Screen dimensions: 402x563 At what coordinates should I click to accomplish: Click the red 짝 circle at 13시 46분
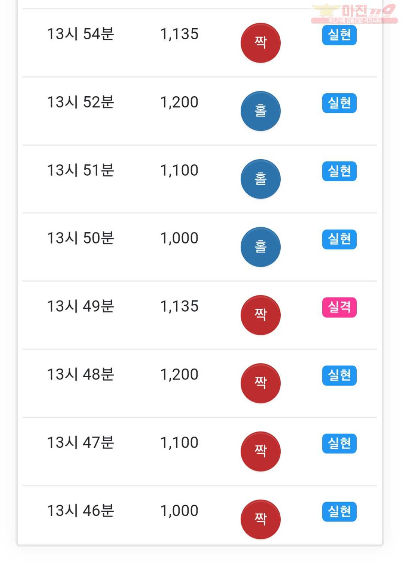[x=261, y=520]
